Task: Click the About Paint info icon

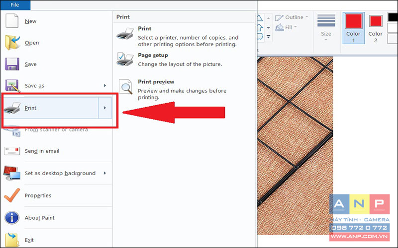Action: 12,218
